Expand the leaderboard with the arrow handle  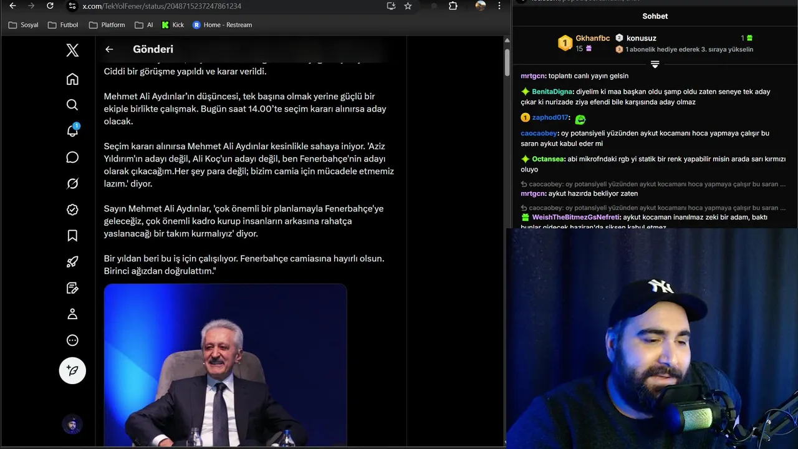click(655, 64)
